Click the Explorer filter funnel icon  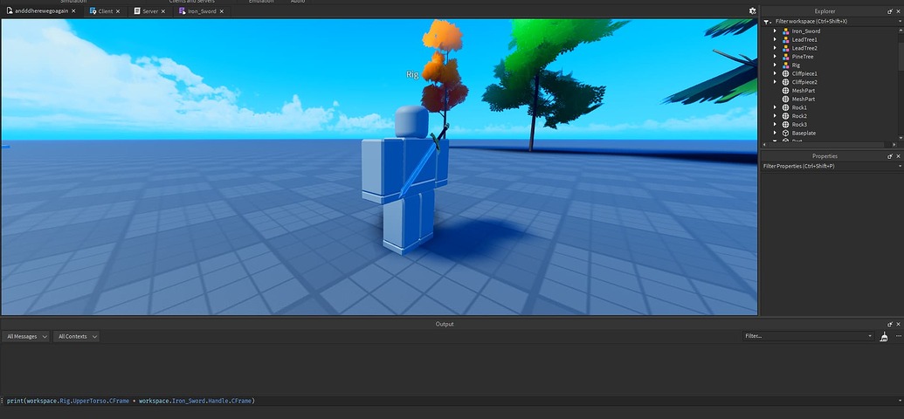[767, 22]
